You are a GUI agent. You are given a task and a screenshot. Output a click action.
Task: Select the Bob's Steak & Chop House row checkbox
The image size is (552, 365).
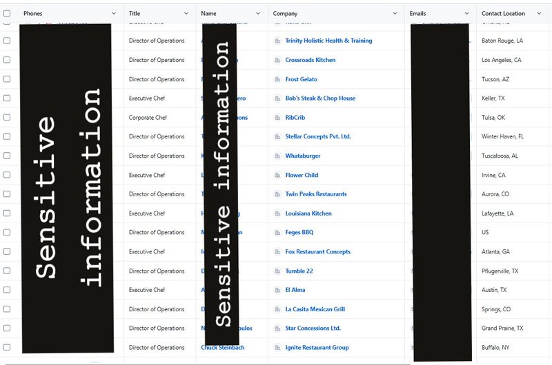[x=7, y=98]
